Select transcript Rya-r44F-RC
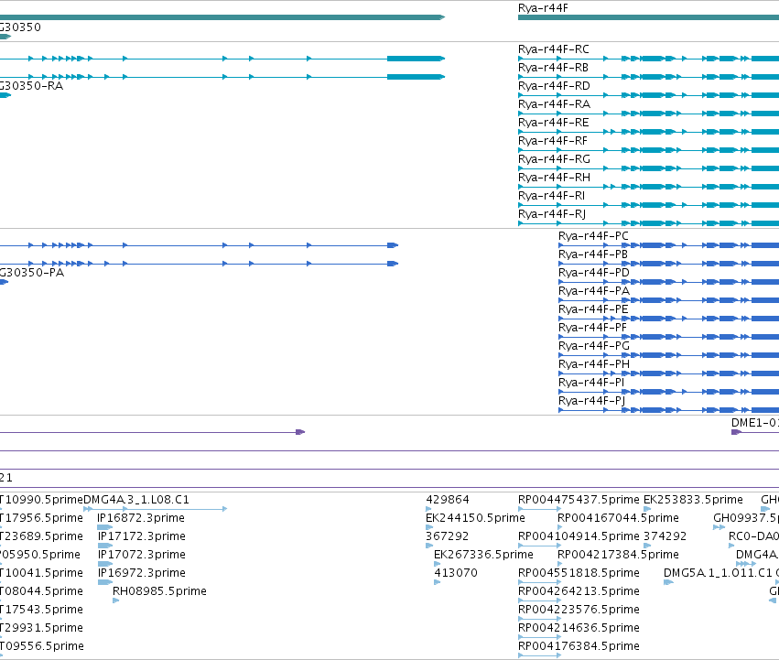This screenshot has height=660, width=779. coord(554,49)
